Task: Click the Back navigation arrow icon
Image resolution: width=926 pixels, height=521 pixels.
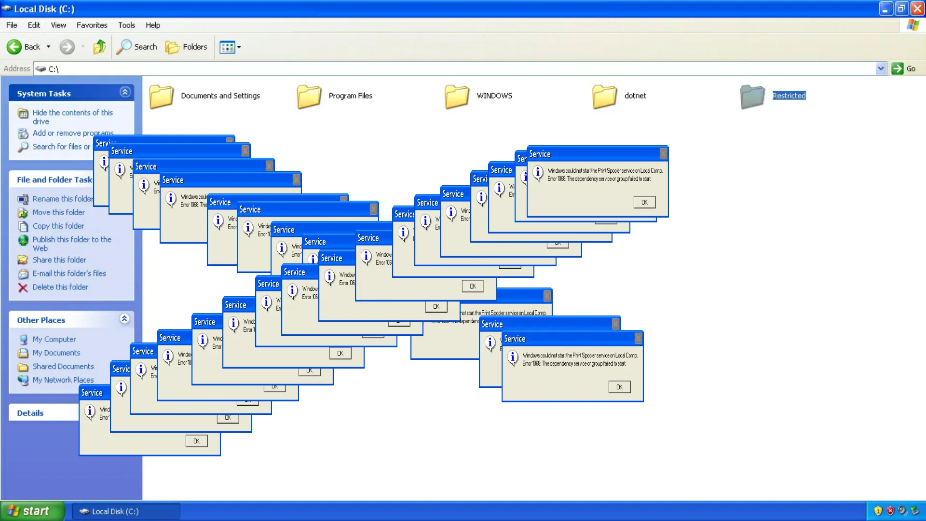Action: pyautogui.click(x=14, y=46)
